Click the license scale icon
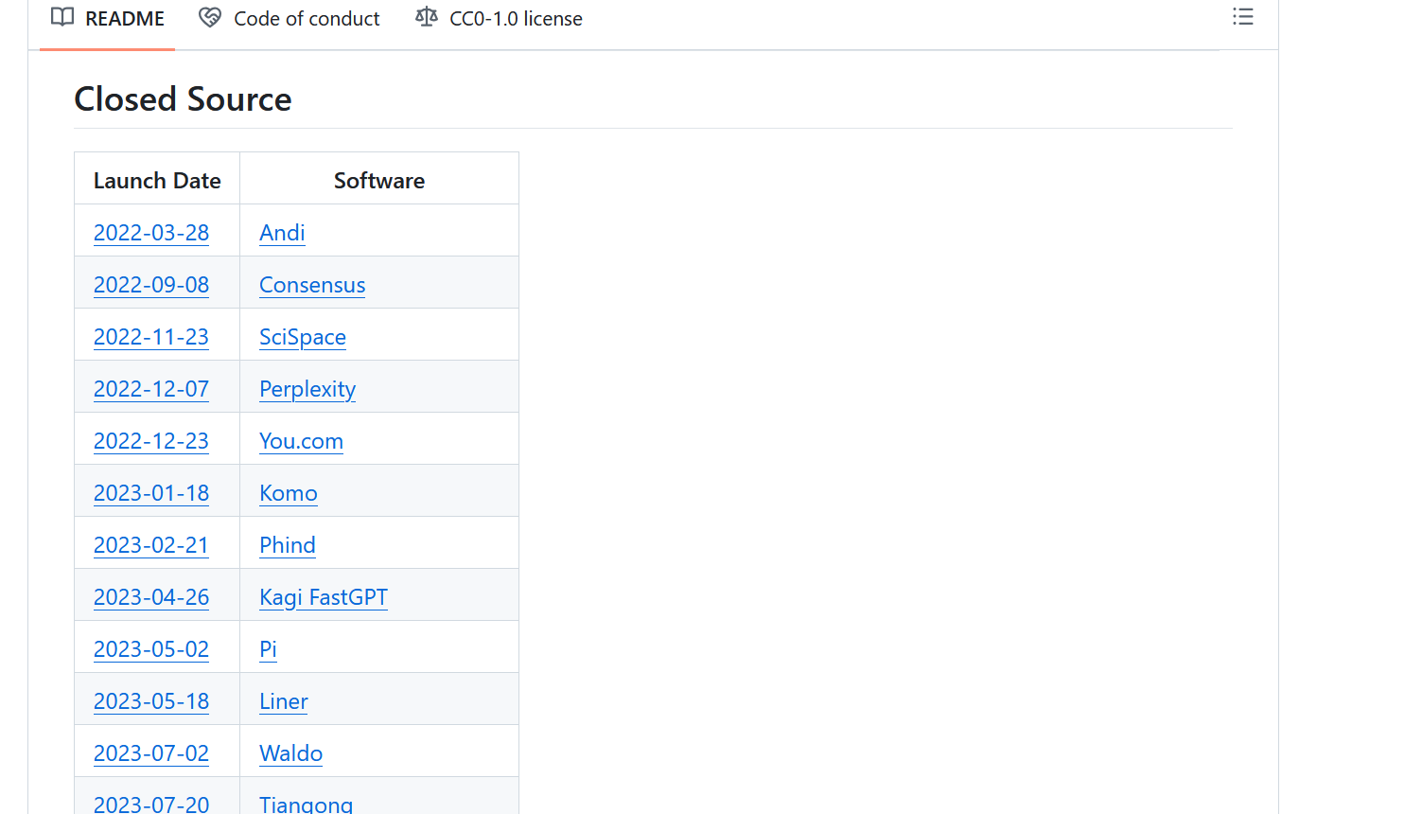The width and height of the screenshot is (1422, 814). click(427, 18)
